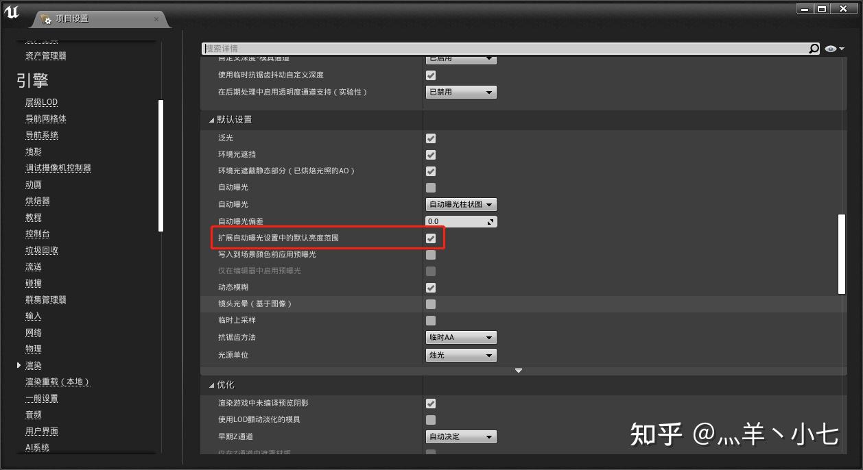
Task: Click the gear icon on the 项目设置 tab
Action: (x=47, y=19)
